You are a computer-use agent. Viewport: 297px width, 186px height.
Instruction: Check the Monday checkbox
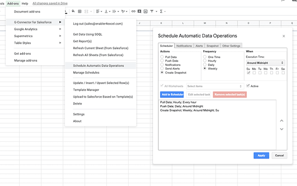254,73
